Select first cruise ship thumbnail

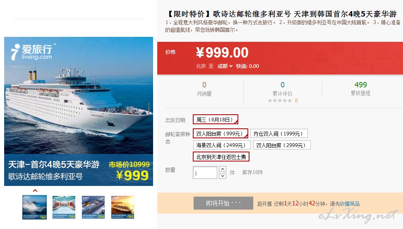[34, 207]
